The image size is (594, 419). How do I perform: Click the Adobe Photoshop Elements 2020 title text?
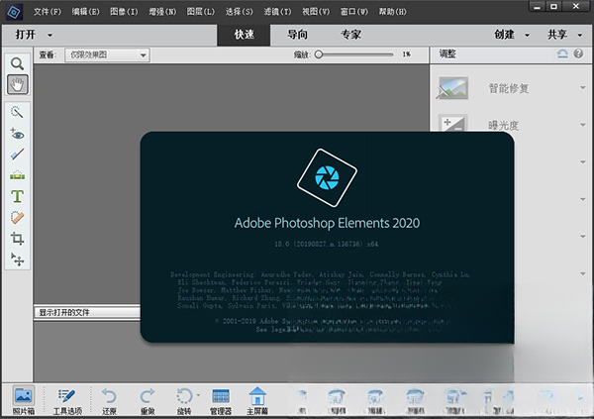tap(327, 223)
